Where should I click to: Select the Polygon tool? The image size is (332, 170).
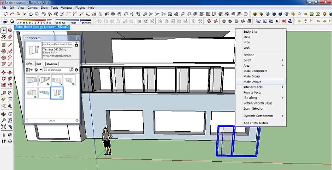coord(4,58)
